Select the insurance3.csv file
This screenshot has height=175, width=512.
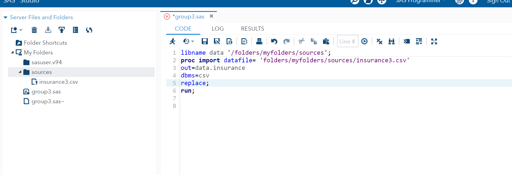click(x=58, y=82)
